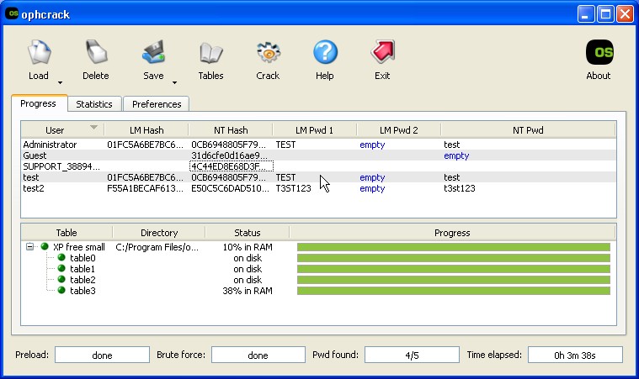Viewport: 639px width, 379px height.
Task: Click the table0 green status dot
Action: [61, 257]
